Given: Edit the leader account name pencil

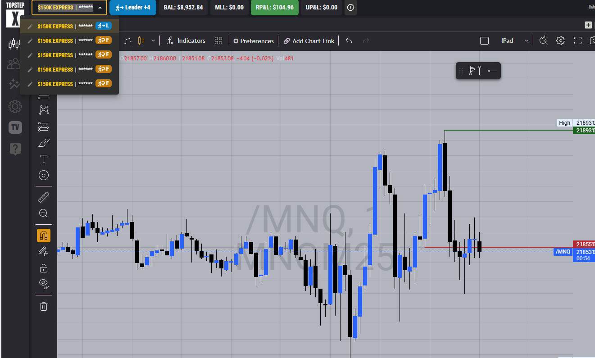Looking at the screenshot, I should coord(30,26).
